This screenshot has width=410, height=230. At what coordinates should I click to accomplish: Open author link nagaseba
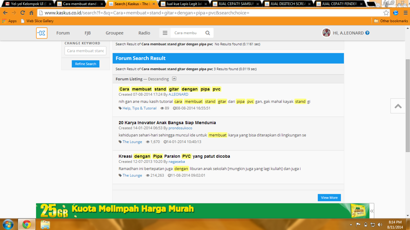point(177,162)
